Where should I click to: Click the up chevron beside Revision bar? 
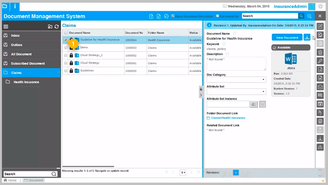point(320,170)
